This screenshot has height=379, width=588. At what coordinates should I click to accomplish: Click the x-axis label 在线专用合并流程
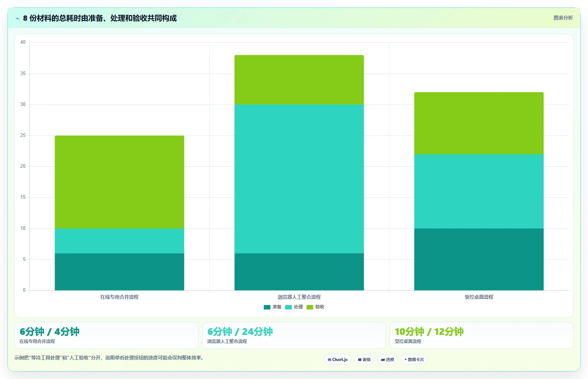119,297
